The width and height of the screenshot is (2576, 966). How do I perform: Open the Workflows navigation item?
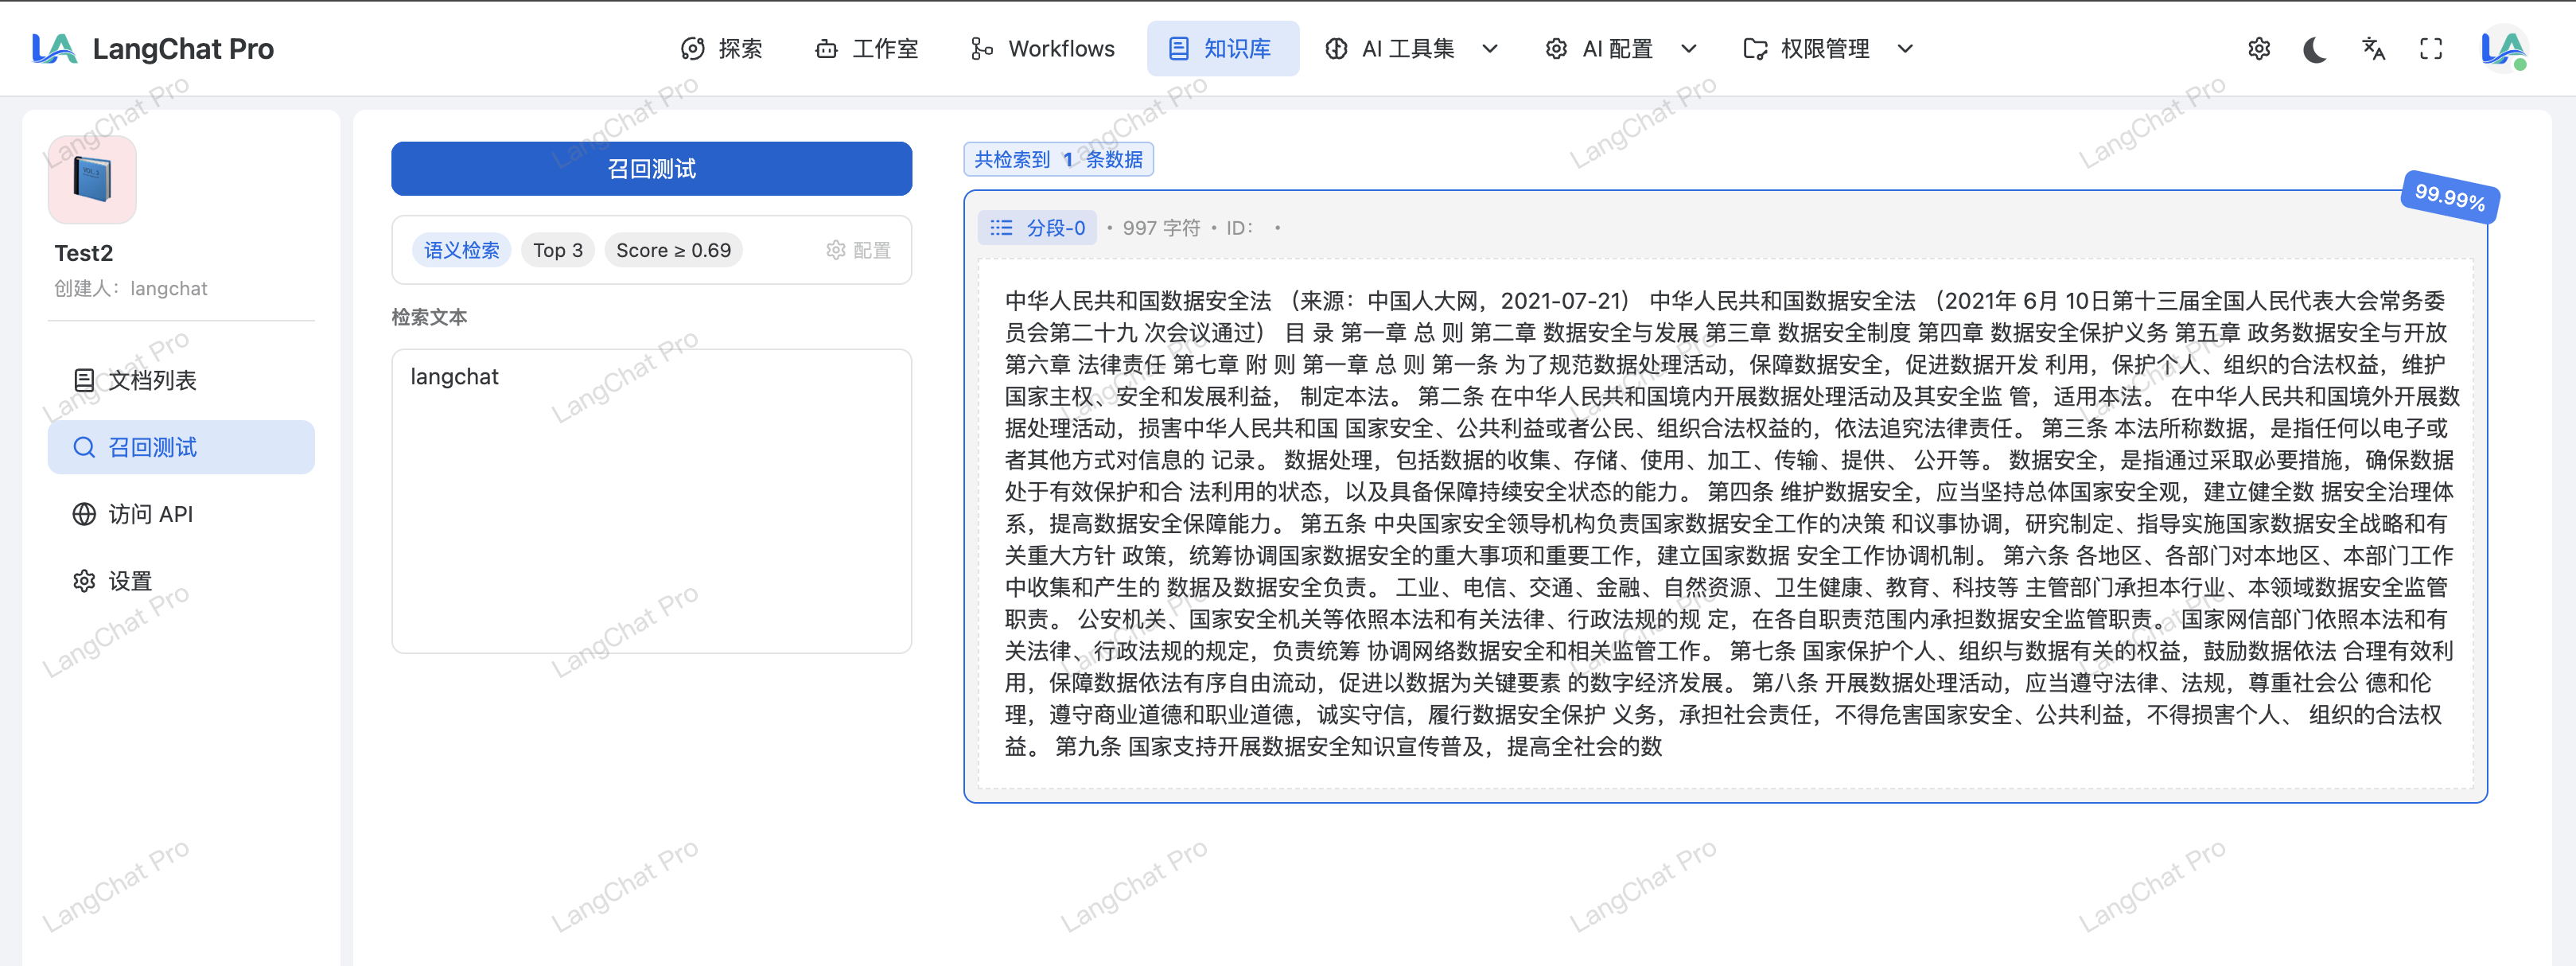[1042, 49]
